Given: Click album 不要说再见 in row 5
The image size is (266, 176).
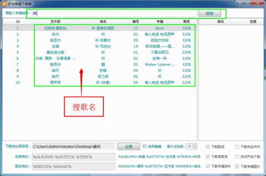Looking at the screenshot, I should (160, 52).
